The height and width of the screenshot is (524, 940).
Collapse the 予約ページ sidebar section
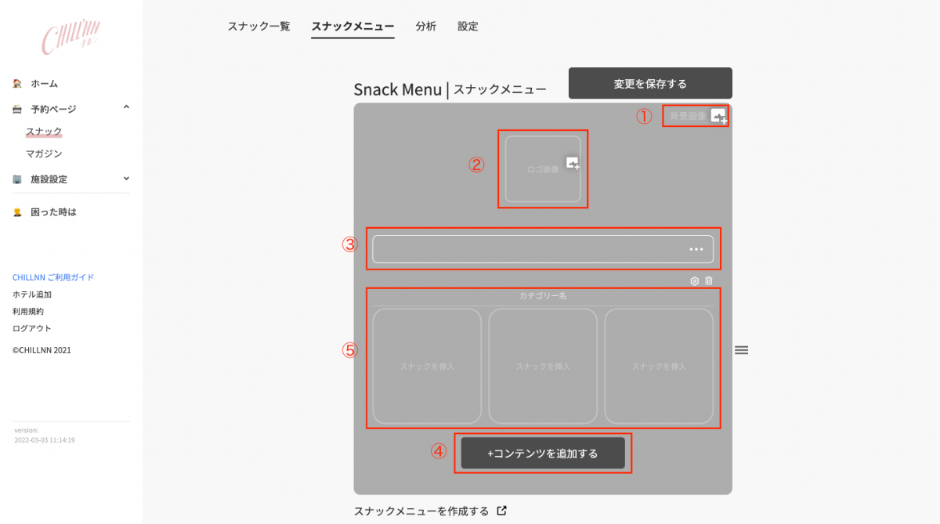[126, 108]
